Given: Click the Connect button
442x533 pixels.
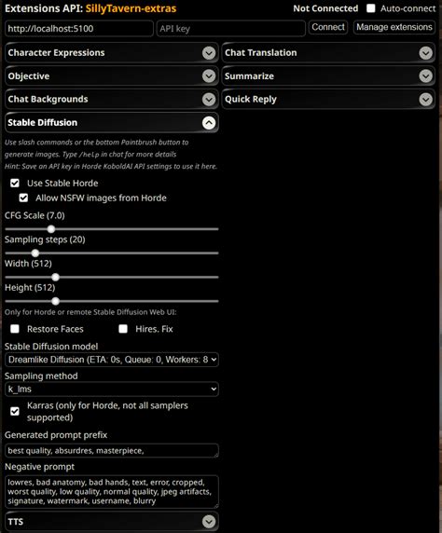Looking at the screenshot, I should point(328,27).
